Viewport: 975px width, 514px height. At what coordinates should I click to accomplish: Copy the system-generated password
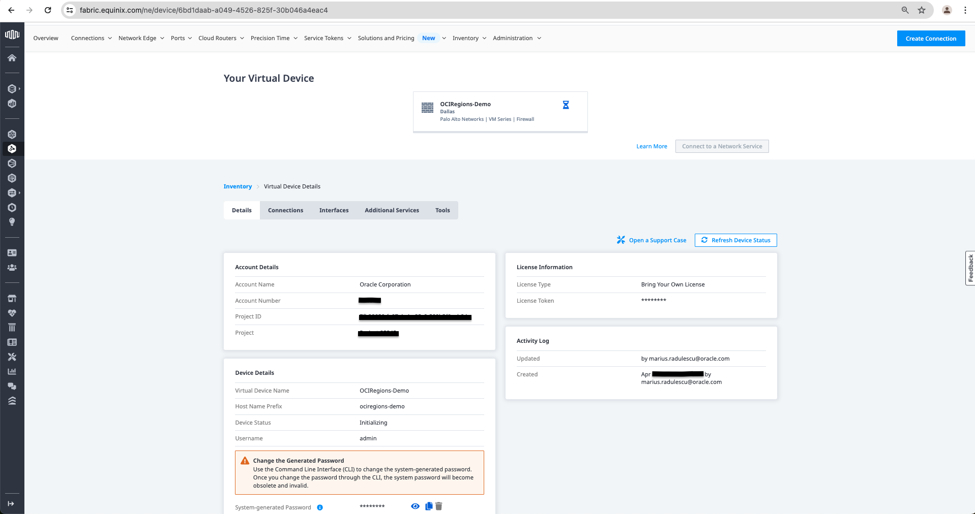[x=429, y=506]
